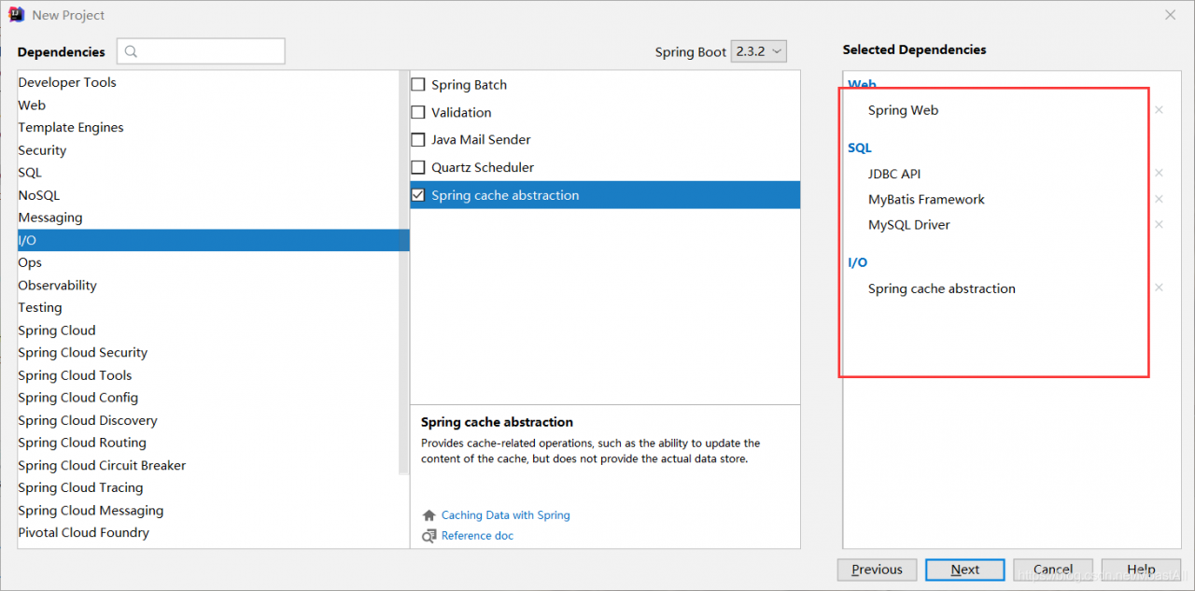The width and height of the screenshot is (1195, 591).
Task: Click the Dependencies search input field
Action: [201, 51]
